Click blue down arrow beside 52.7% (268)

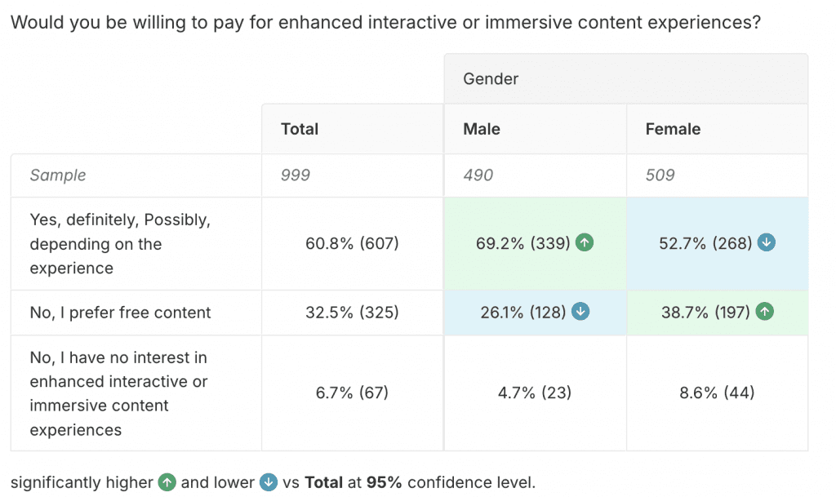click(x=766, y=242)
